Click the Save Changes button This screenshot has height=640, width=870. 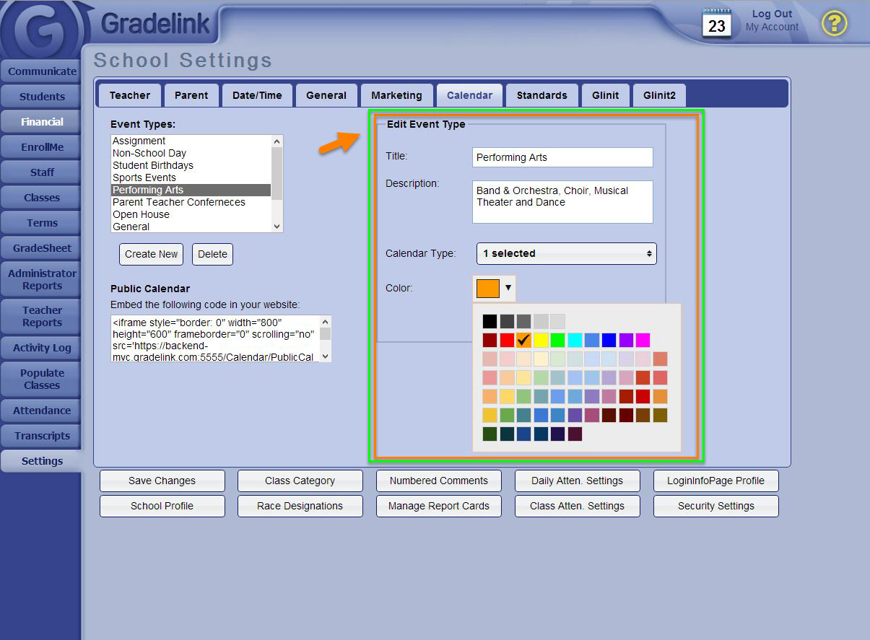[162, 481]
